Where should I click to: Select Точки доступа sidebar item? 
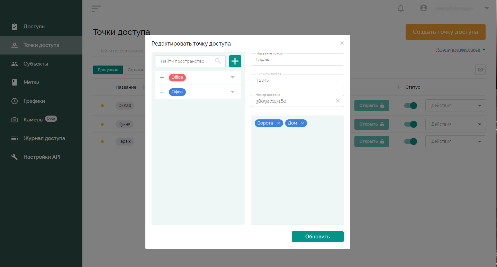(41, 45)
